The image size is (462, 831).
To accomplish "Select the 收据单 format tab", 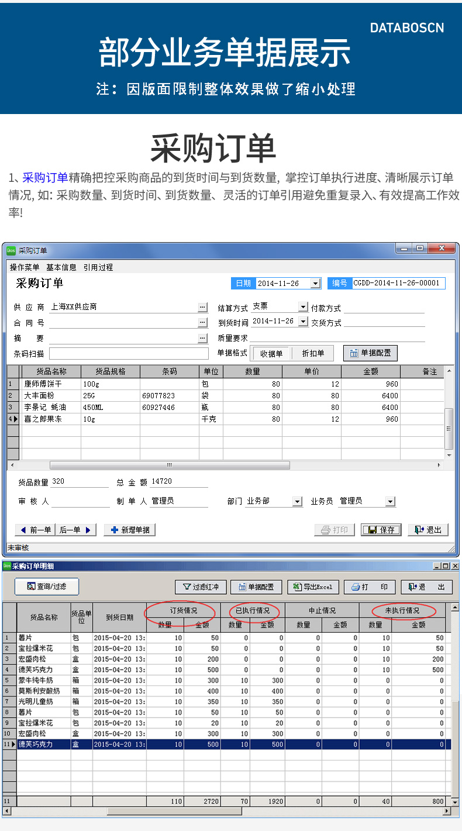I will coord(271,353).
